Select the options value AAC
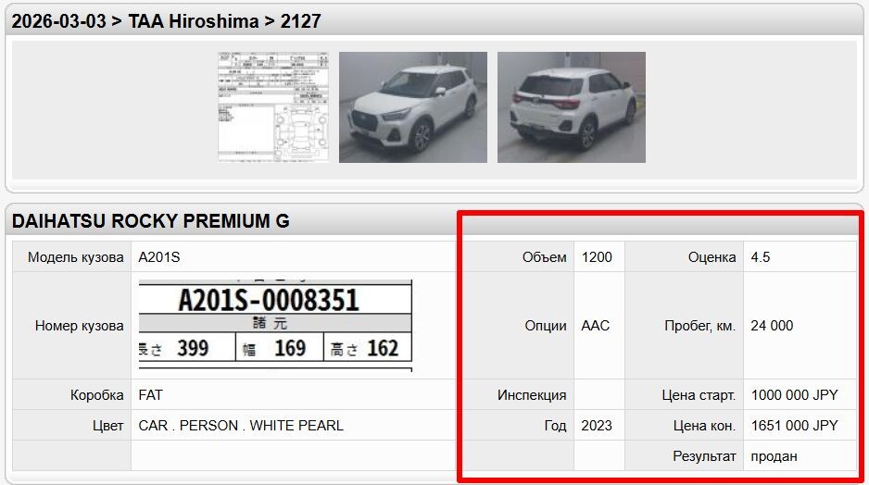Image resolution: width=869 pixels, height=485 pixels. pos(595,326)
